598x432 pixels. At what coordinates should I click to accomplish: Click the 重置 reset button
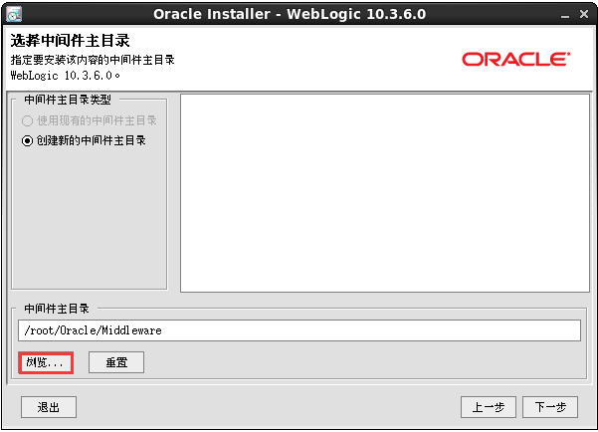(x=116, y=362)
